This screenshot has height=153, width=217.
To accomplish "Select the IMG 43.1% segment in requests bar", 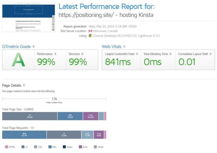I will pyautogui.click(x=24, y=135).
